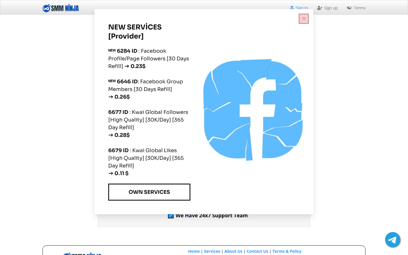
Task: Open the Terms text in header
Action: [360, 8]
